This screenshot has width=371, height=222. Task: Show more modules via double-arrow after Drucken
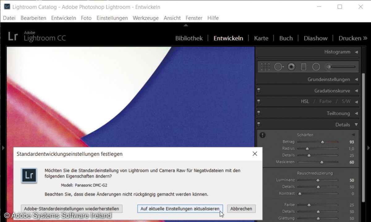click(x=365, y=38)
